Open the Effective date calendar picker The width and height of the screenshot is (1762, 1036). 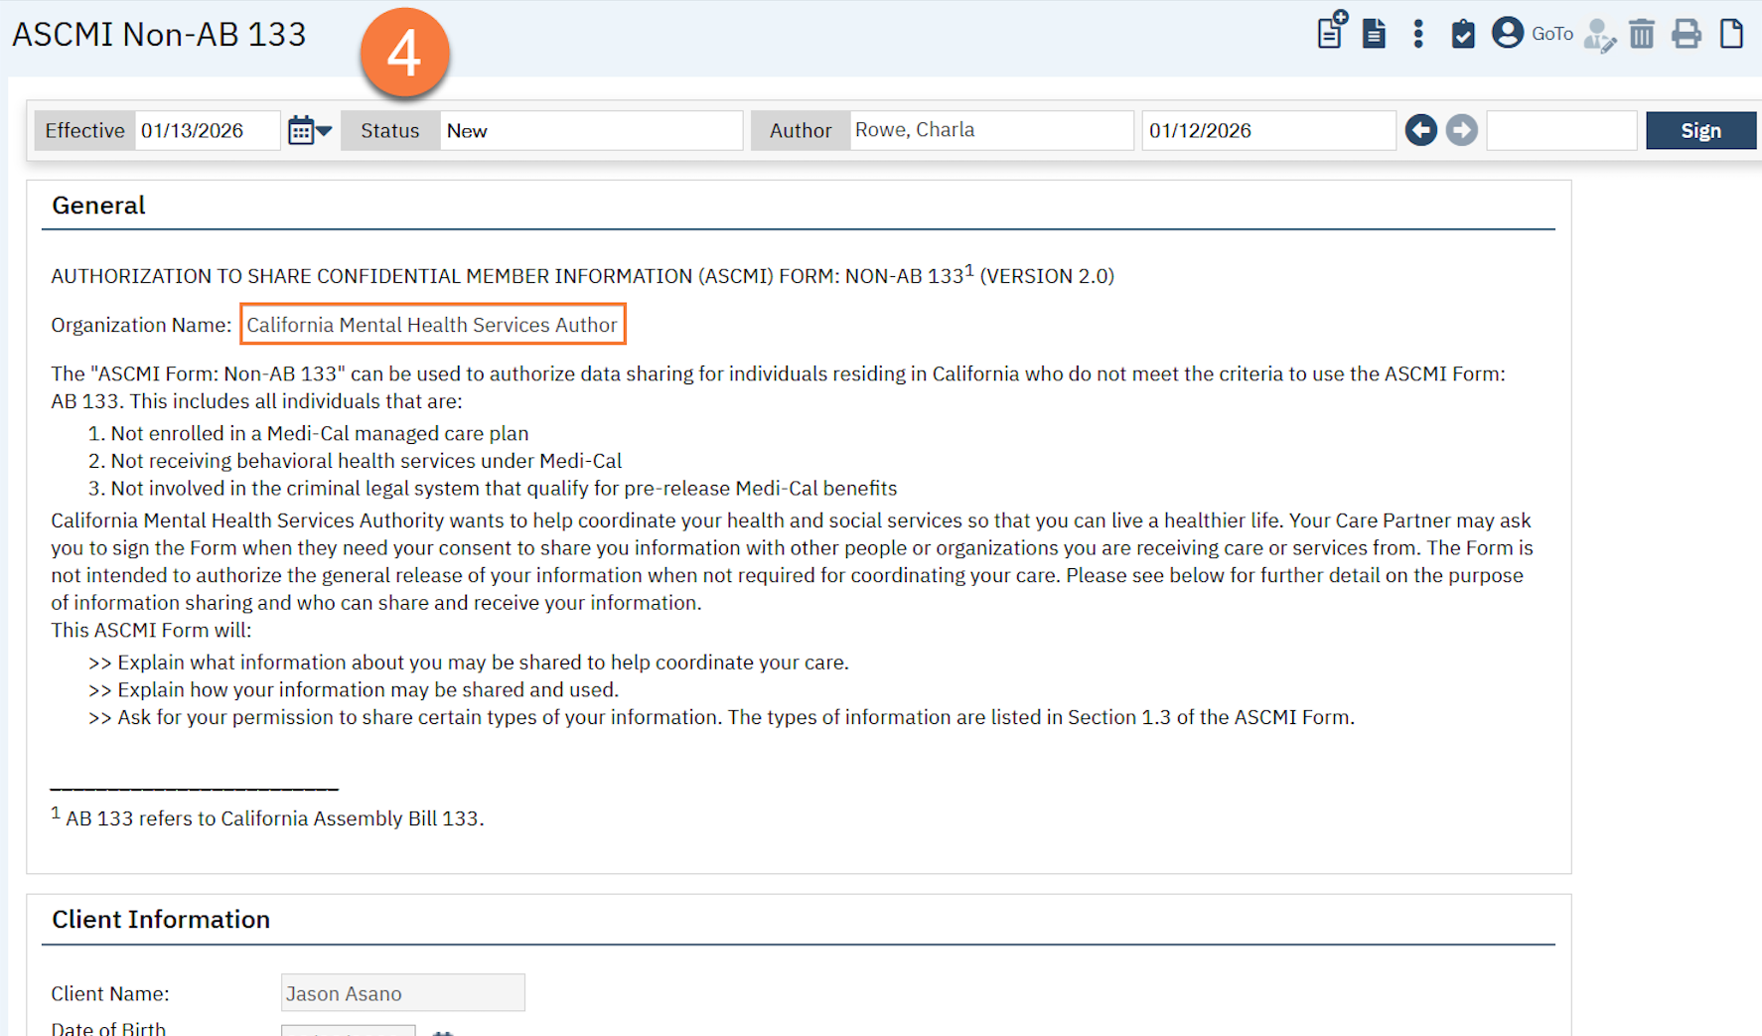[x=309, y=131]
